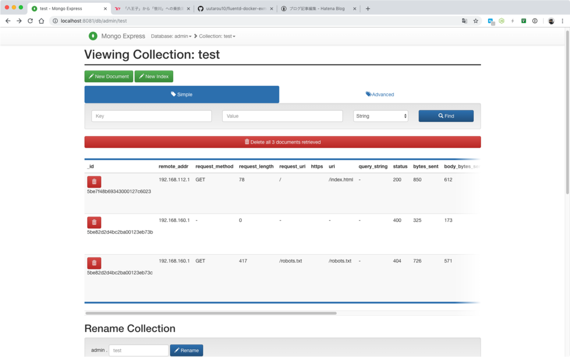
Task: Go forward with browser forward arrow
Action: [19, 21]
